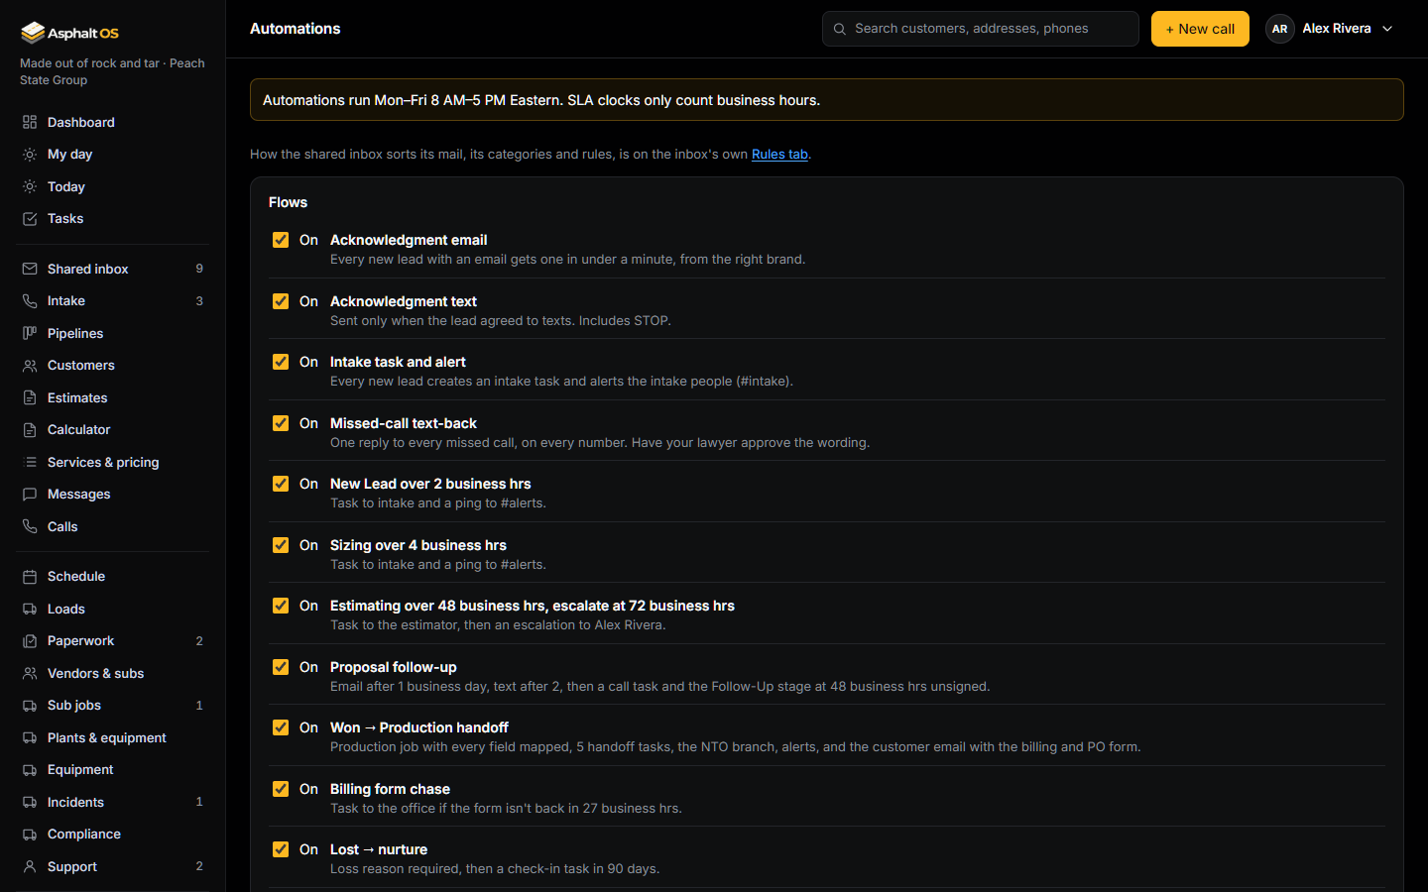
Task: Toggle the Billing form chase checkbox
Action: (x=281, y=789)
